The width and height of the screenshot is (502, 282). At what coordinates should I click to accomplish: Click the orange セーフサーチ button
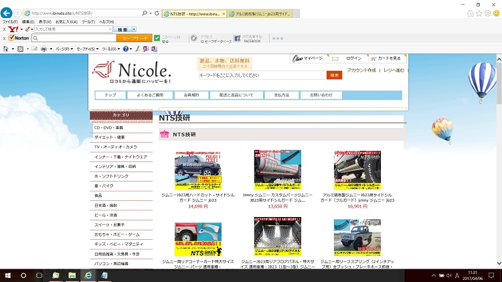(x=133, y=38)
